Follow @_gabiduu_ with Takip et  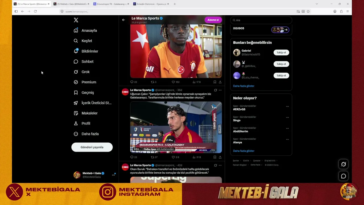(281, 64)
